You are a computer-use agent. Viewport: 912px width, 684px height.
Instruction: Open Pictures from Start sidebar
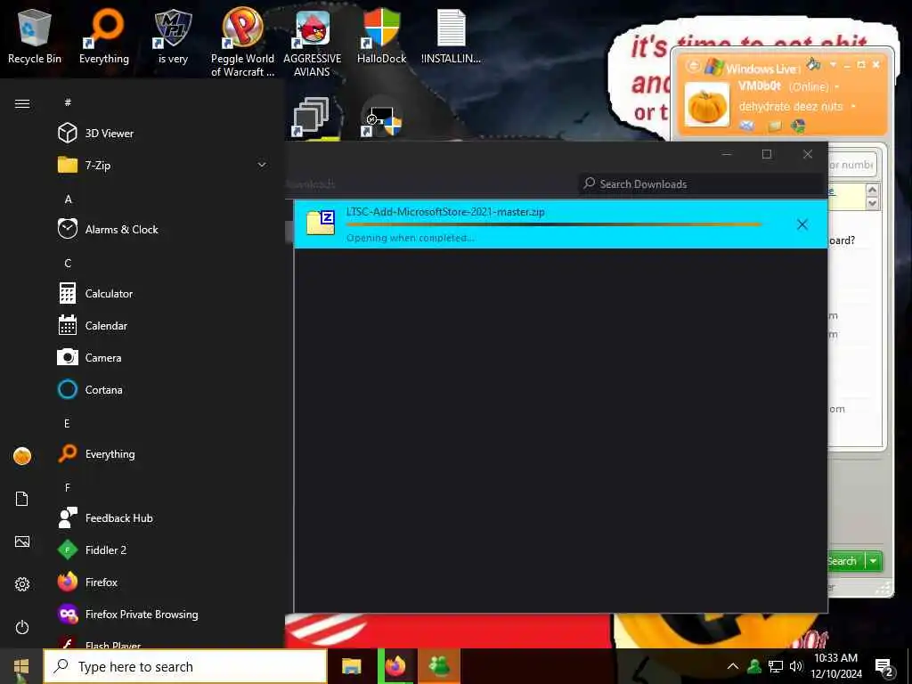22,542
